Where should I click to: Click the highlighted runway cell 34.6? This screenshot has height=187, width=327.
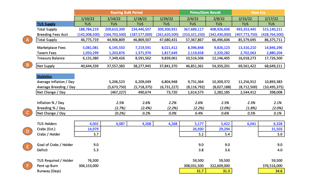(x=271, y=171)
